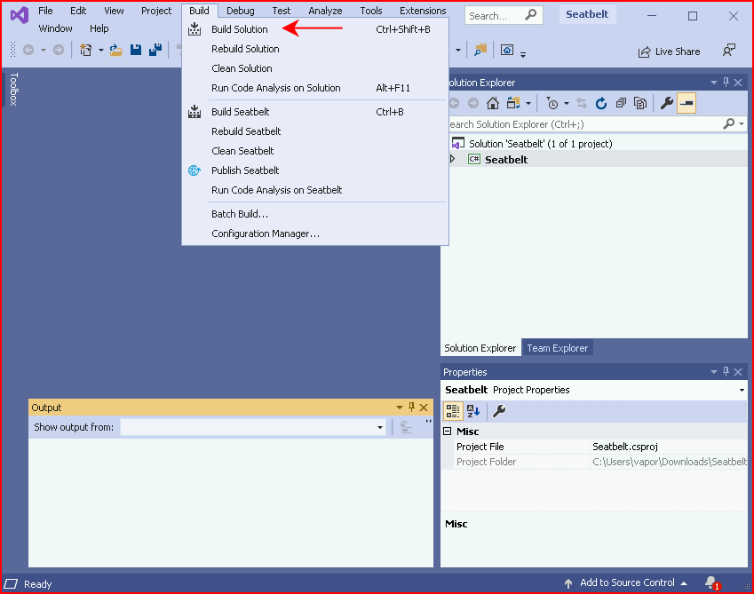
Task: Open New Project icon dropdown arrow
Action: (x=101, y=50)
